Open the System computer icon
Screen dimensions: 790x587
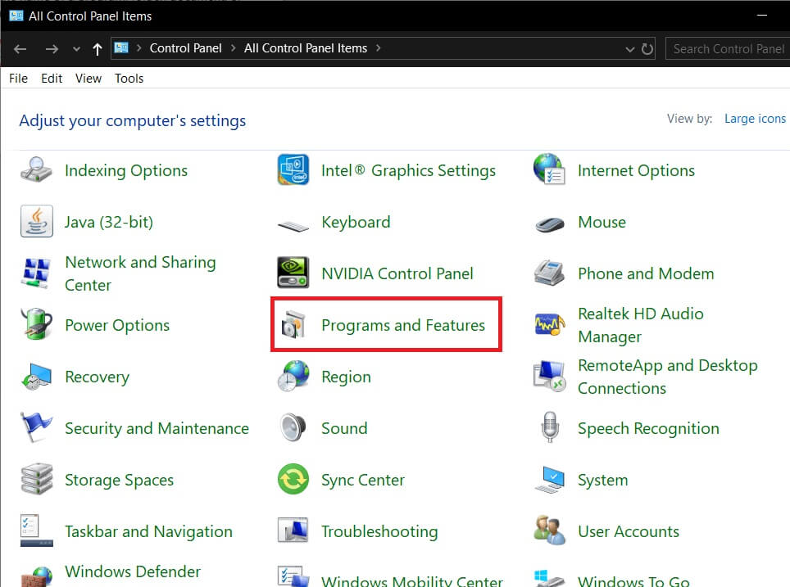pos(549,479)
